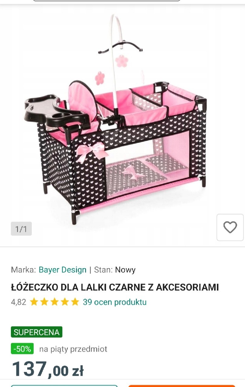Tap the teal outlined button at bottom
This screenshot has width=245, height=387.
tap(64, 386)
